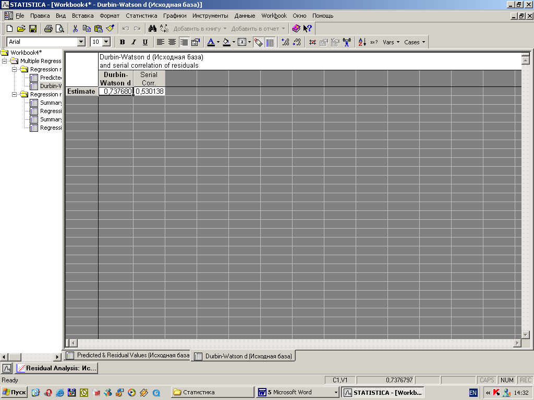This screenshot has width=534, height=400.
Task: Click the EN language indicator in tray
Action: point(473,393)
